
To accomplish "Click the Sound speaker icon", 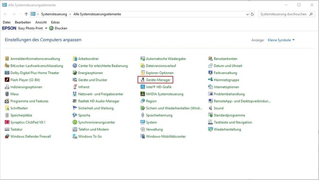I will (x=211, y=108).
